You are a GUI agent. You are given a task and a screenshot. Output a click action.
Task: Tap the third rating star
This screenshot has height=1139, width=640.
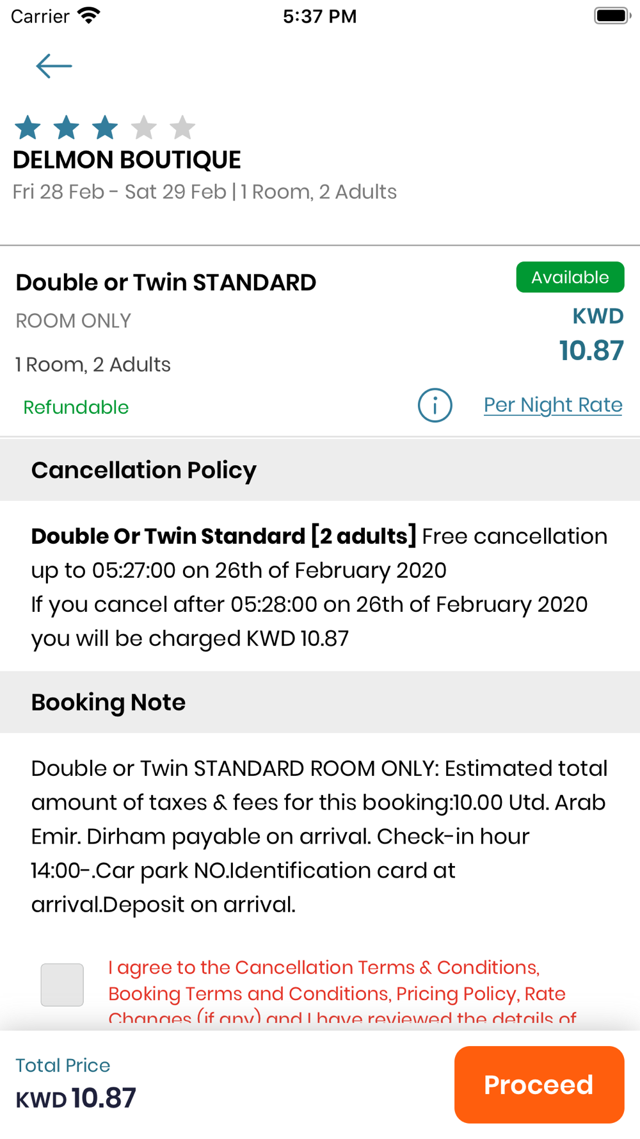point(105,127)
